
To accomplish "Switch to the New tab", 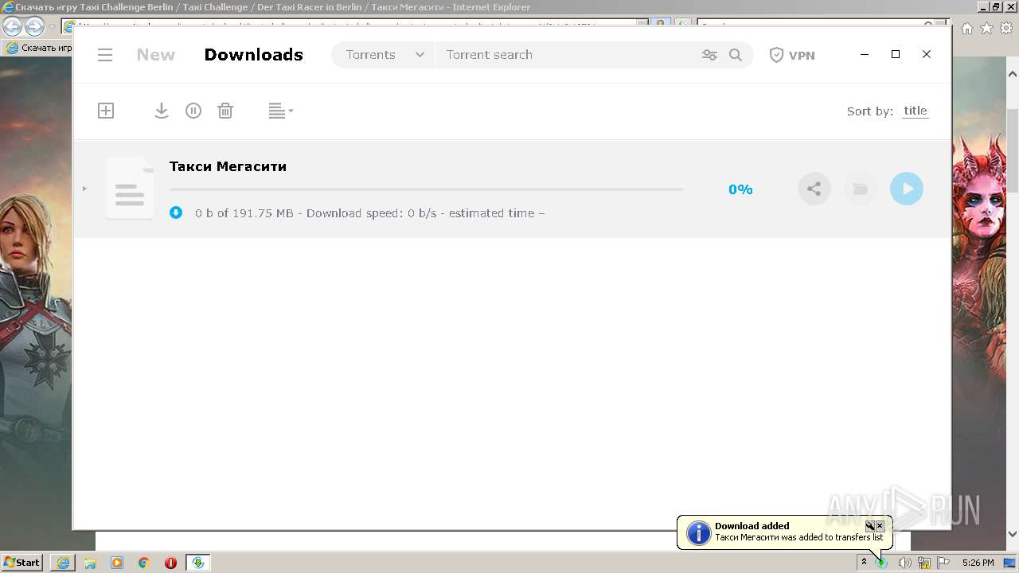I will (x=155, y=55).
